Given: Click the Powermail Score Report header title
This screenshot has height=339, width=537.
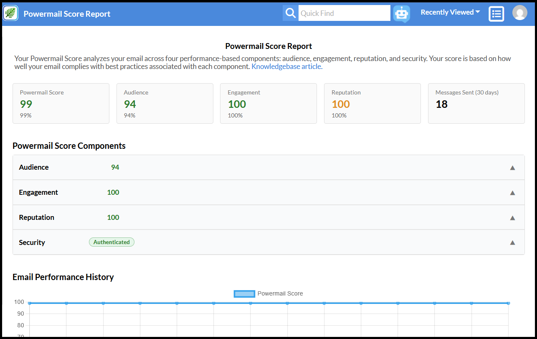Looking at the screenshot, I should pos(67,14).
